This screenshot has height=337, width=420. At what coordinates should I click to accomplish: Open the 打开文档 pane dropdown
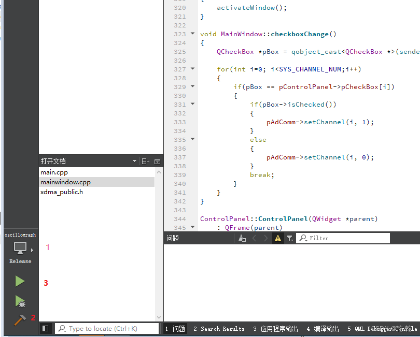click(x=134, y=162)
